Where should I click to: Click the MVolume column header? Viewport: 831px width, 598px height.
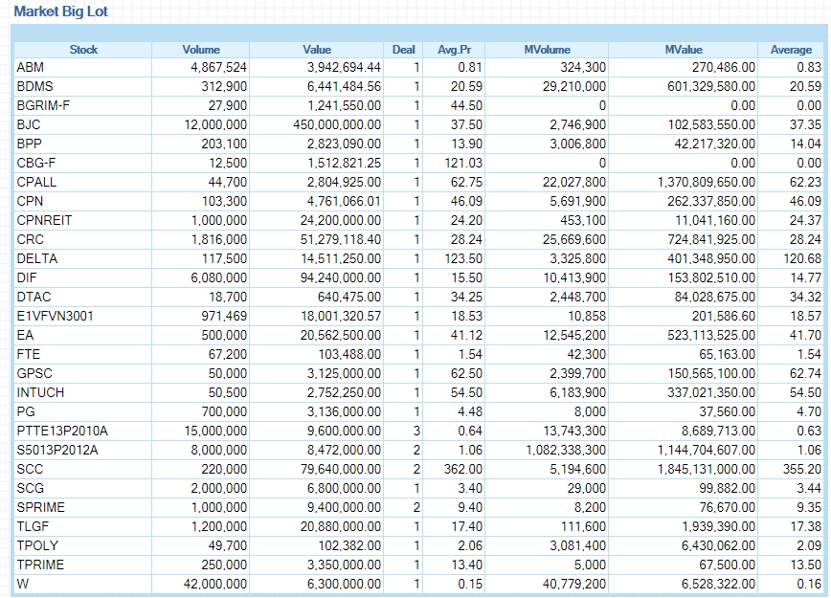(547, 50)
